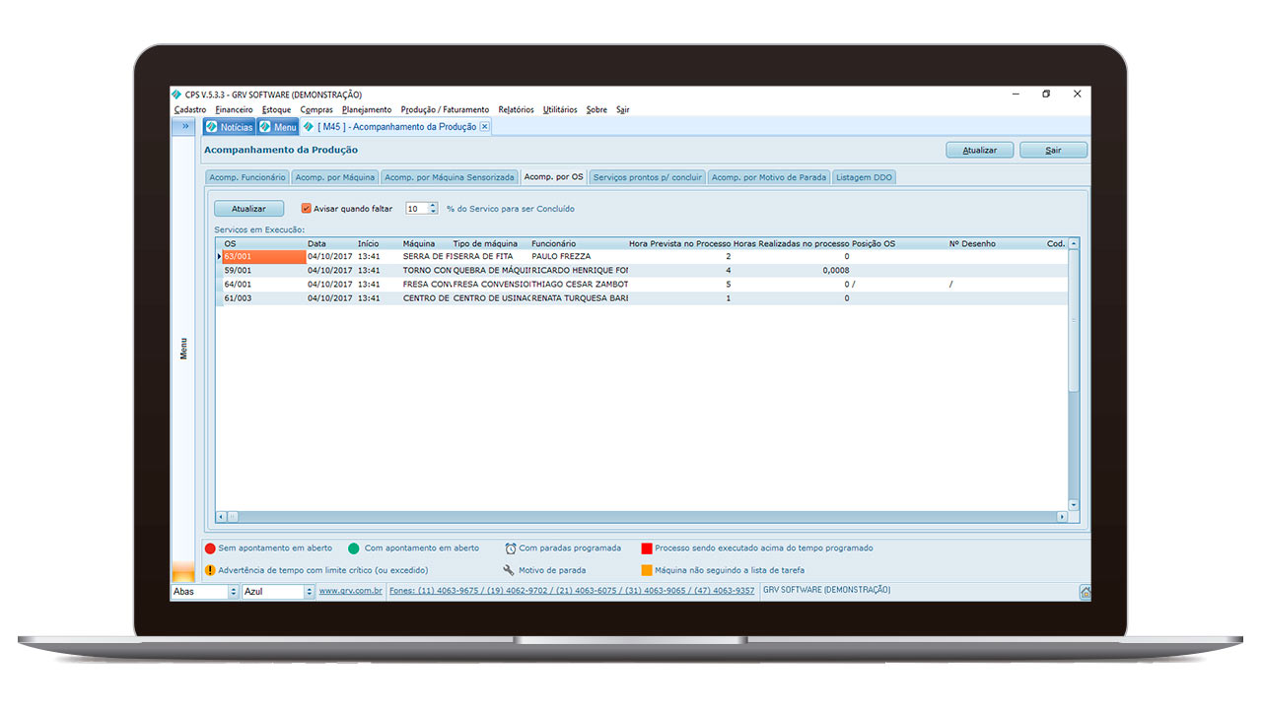Click the Atualizar button beside the checkbox
Viewport: 1262px width, 709px height.
coord(248,209)
